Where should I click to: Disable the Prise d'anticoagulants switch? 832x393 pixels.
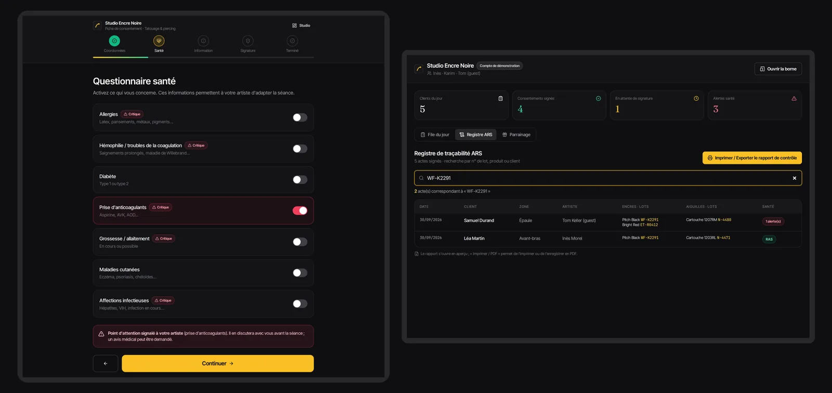300,211
